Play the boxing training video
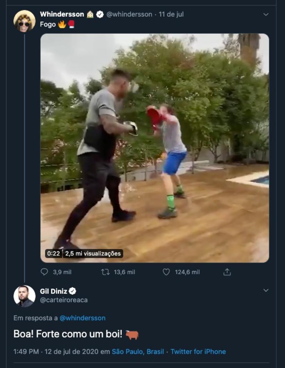This screenshot has height=368, width=285. (155, 148)
